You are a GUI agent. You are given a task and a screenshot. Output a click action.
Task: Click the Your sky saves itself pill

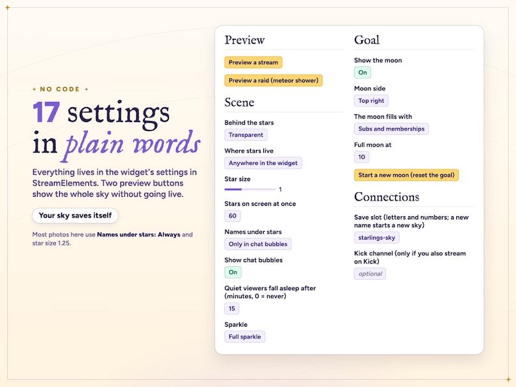[75, 216]
